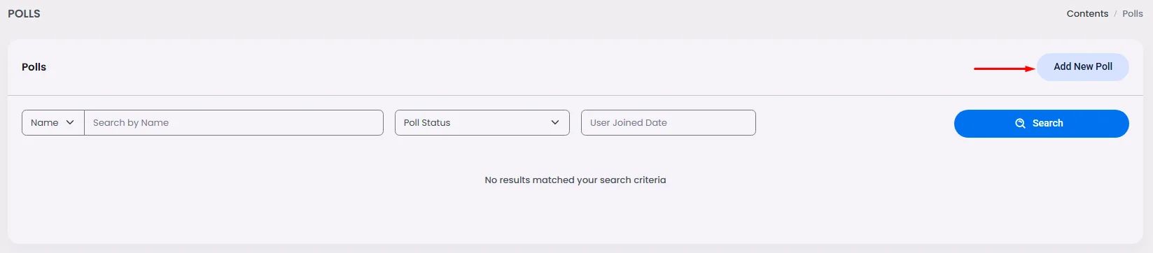Viewport: 1153px width, 253px height.
Task: Click the divider line below Polls header
Action: tap(576, 95)
